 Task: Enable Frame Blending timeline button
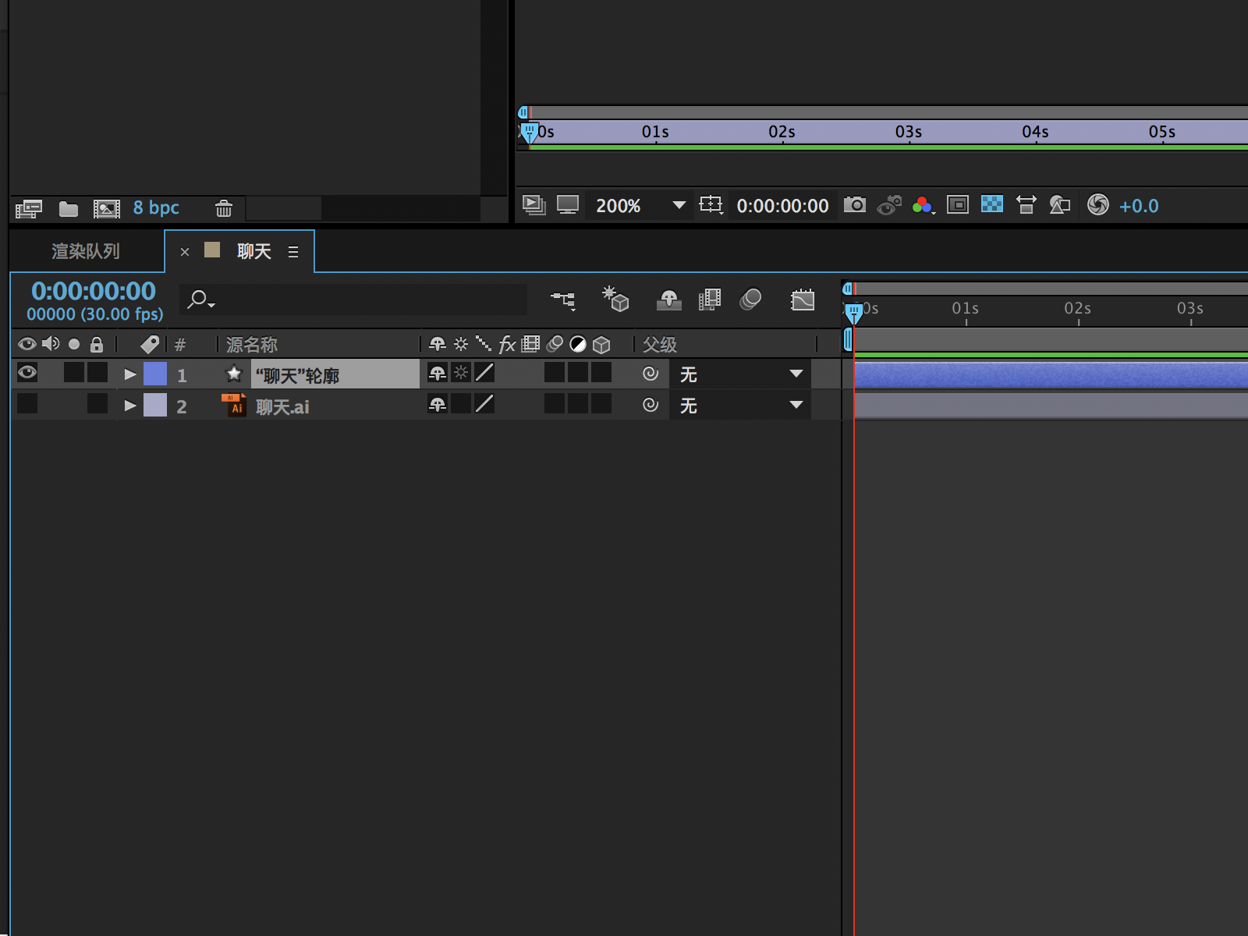(710, 300)
